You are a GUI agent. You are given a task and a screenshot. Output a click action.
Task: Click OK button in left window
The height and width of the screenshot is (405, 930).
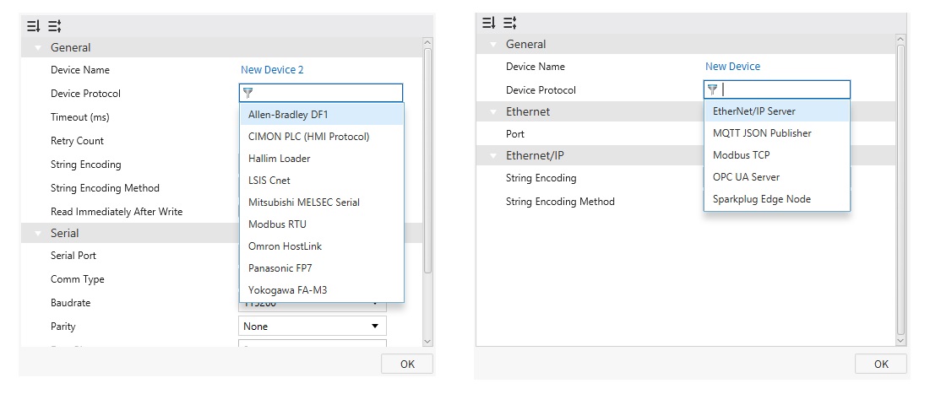pyautogui.click(x=407, y=364)
